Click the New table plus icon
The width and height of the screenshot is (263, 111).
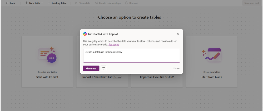[x=26, y=3]
